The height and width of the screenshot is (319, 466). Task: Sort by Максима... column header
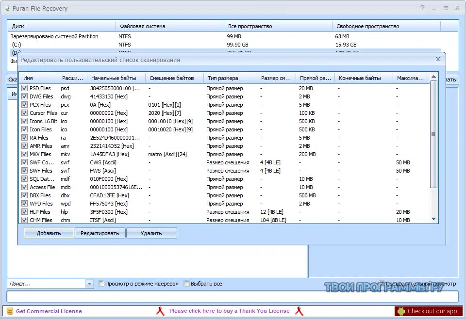pyautogui.click(x=410, y=78)
